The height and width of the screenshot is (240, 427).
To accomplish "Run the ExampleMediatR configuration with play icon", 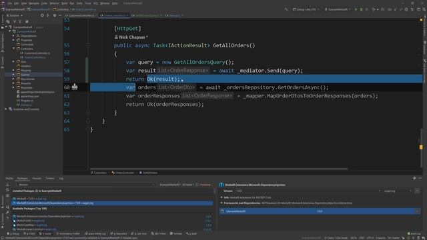I will 356,9.
